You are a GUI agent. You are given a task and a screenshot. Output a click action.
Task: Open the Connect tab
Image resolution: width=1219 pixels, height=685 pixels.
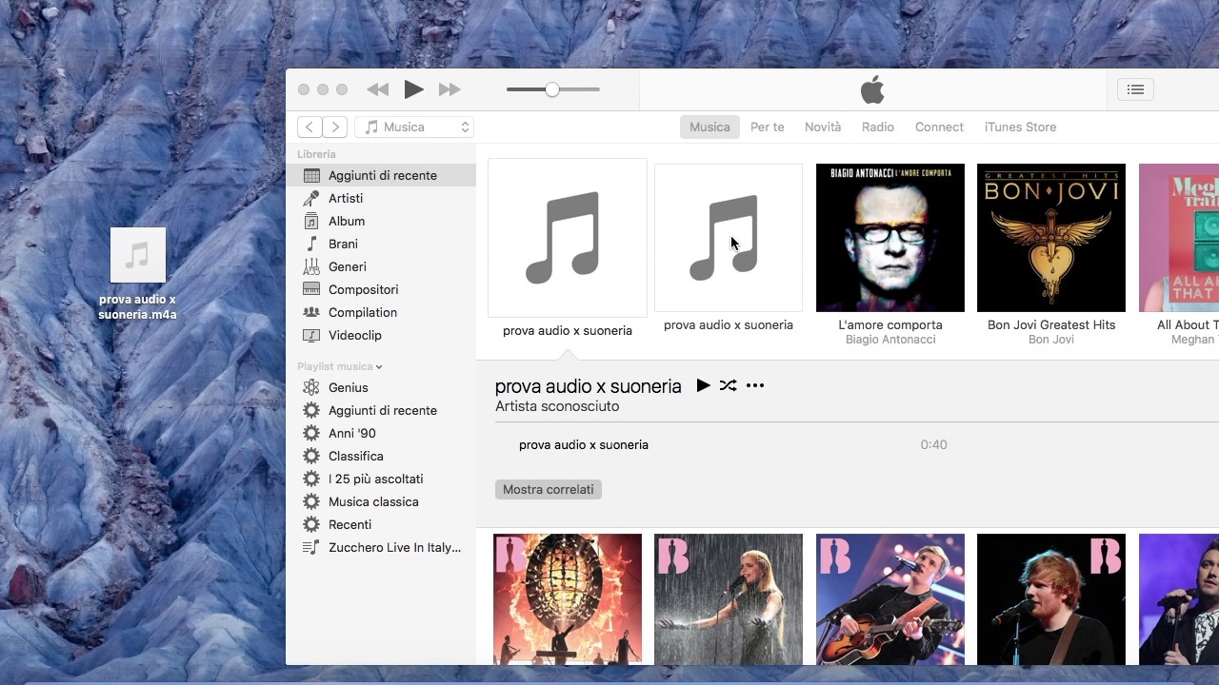(939, 127)
